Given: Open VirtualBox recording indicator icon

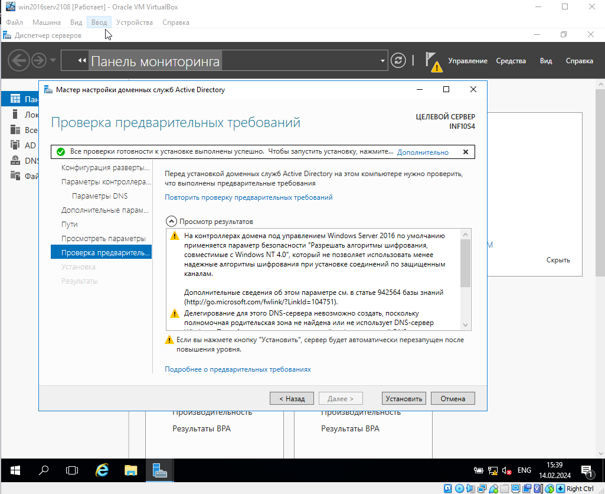Looking at the screenshot, I should click(527, 489).
